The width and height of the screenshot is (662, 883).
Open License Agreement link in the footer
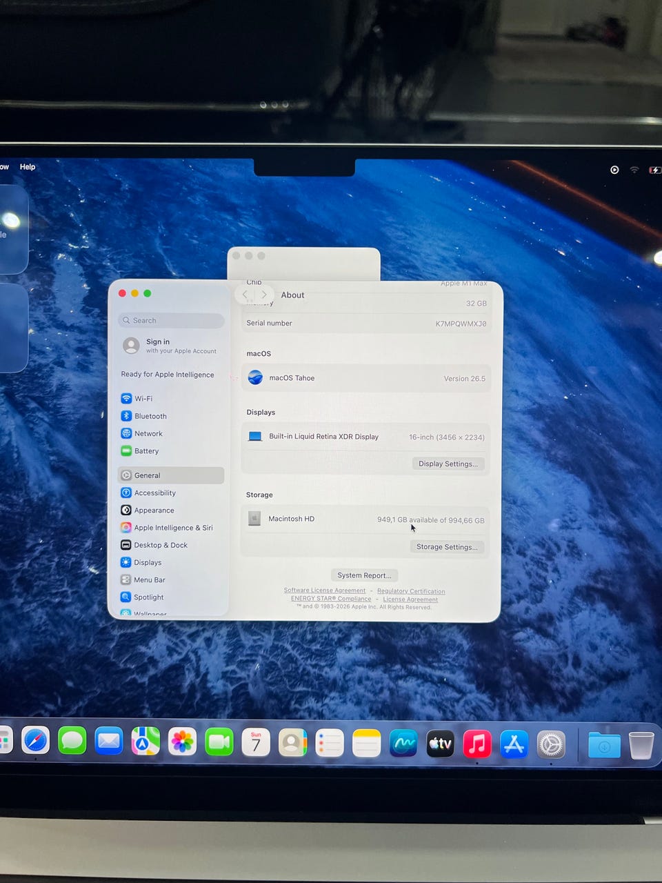click(410, 599)
